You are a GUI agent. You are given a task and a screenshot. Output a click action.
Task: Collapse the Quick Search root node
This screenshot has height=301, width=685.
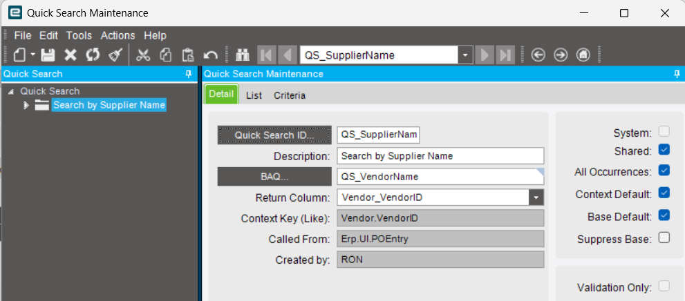[x=11, y=92]
